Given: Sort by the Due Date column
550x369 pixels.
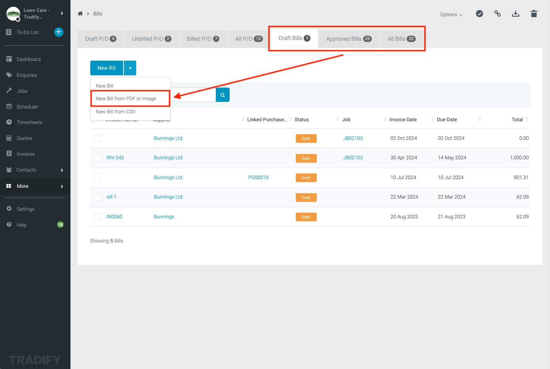Looking at the screenshot, I should pos(447,119).
